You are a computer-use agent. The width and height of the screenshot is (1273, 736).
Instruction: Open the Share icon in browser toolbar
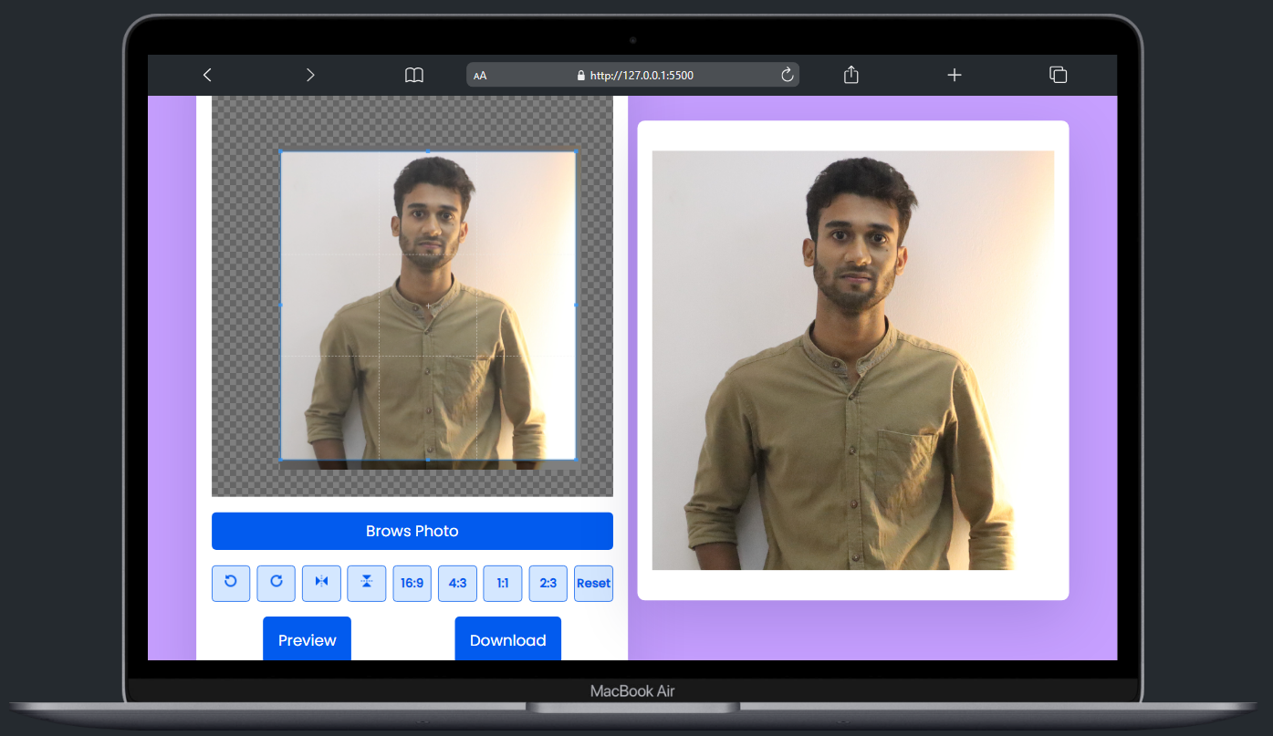tap(851, 75)
